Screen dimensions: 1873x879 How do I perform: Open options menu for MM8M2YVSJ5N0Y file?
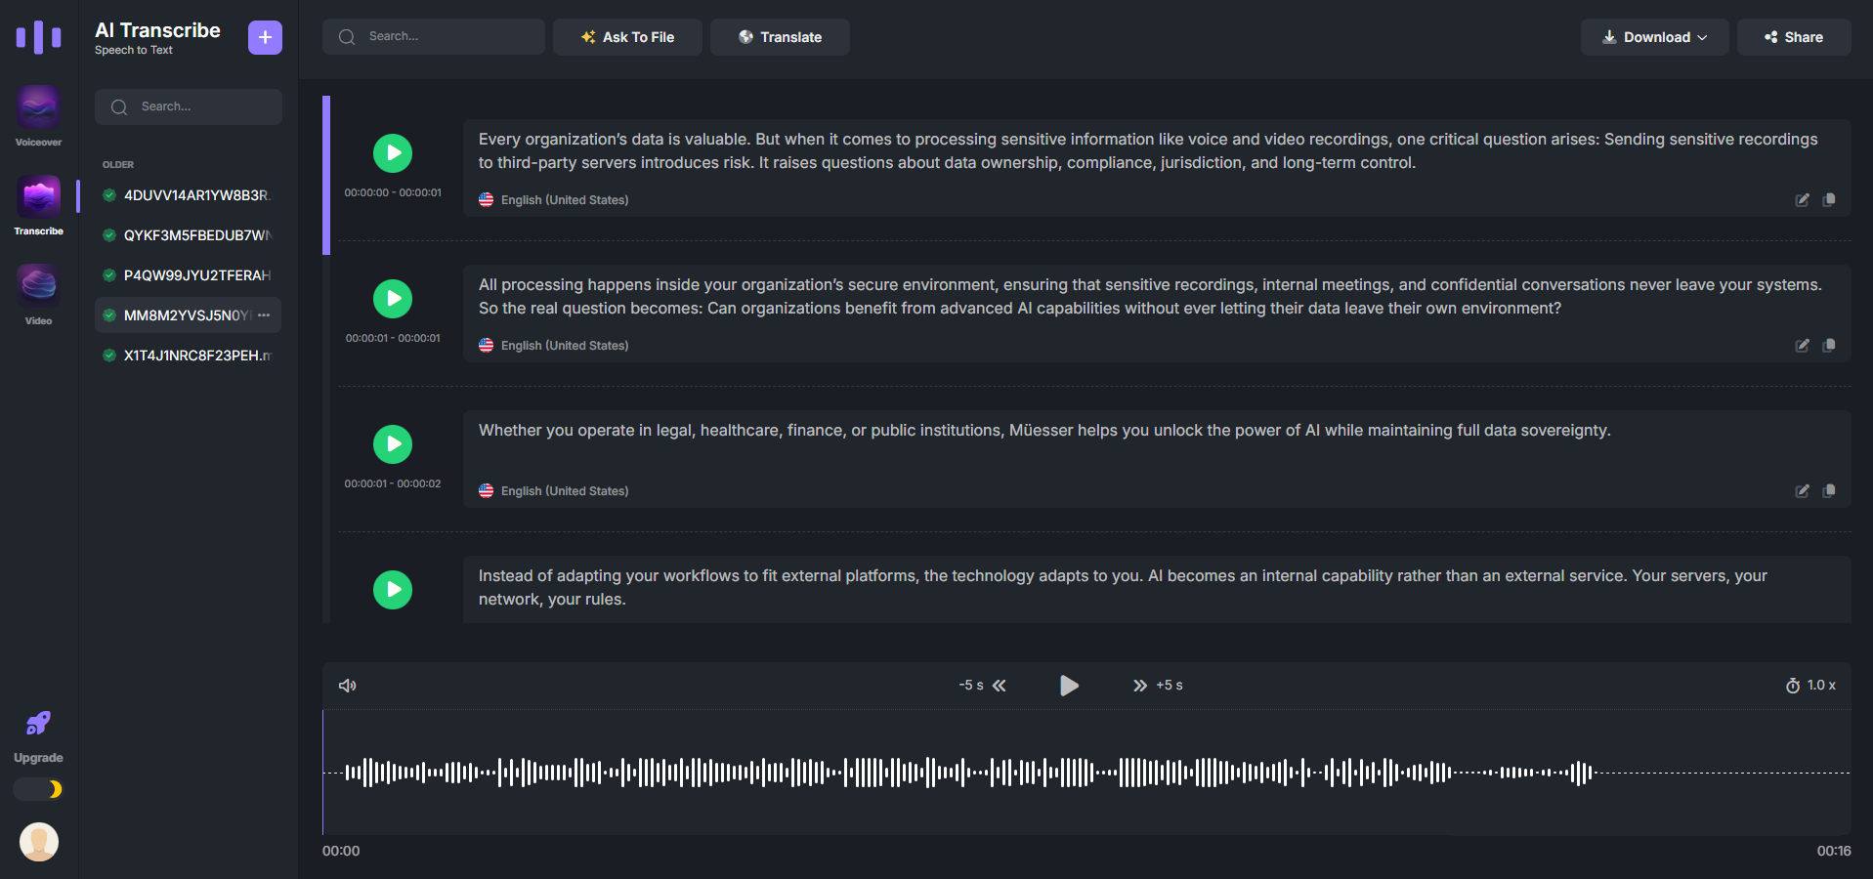coord(264,315)
